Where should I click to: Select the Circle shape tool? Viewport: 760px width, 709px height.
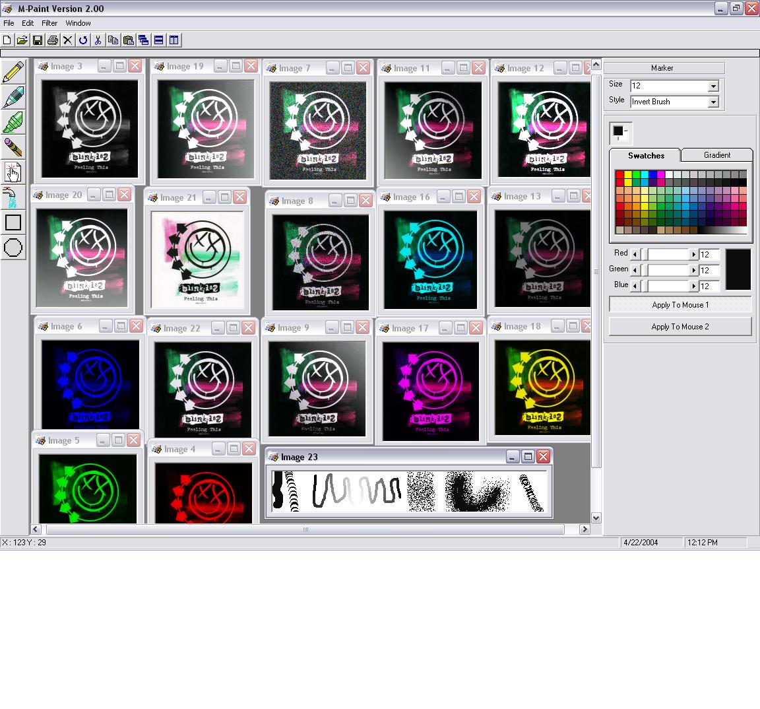point(13,248)
